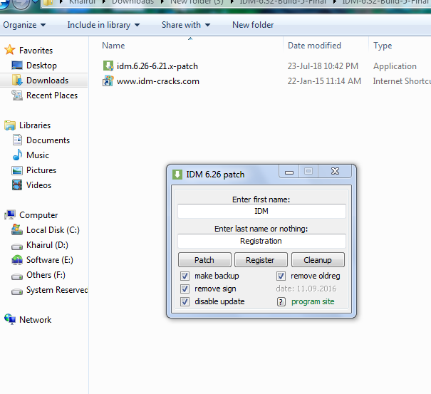Open Desktop in the navigation pane
This screenshot has width=431, height=394.
click(x=41, y=66)
